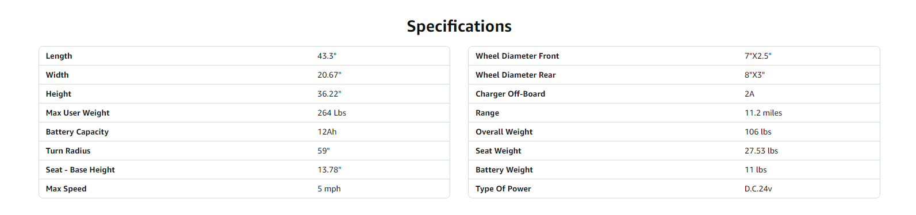Click the Wheel Diameter Front label
916x215 pixels.
click(x=517, y=56)
